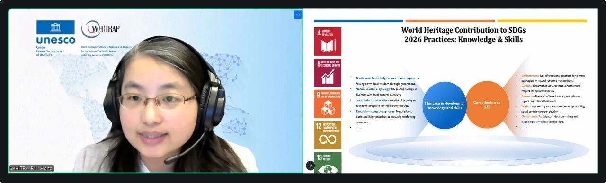Click the speaker's video feed
Screen dimensions: 606x183
[x=155, y=91]
